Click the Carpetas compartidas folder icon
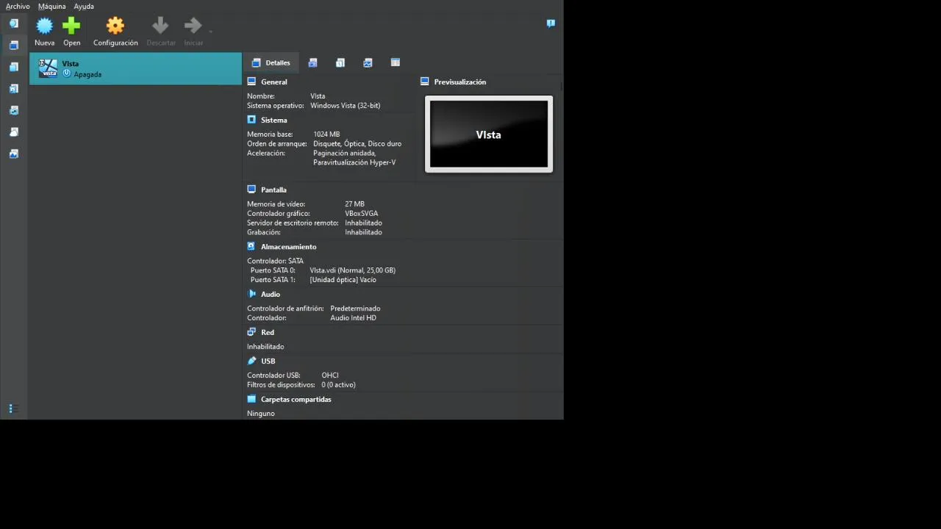The image size is (941, 529). 251,399
